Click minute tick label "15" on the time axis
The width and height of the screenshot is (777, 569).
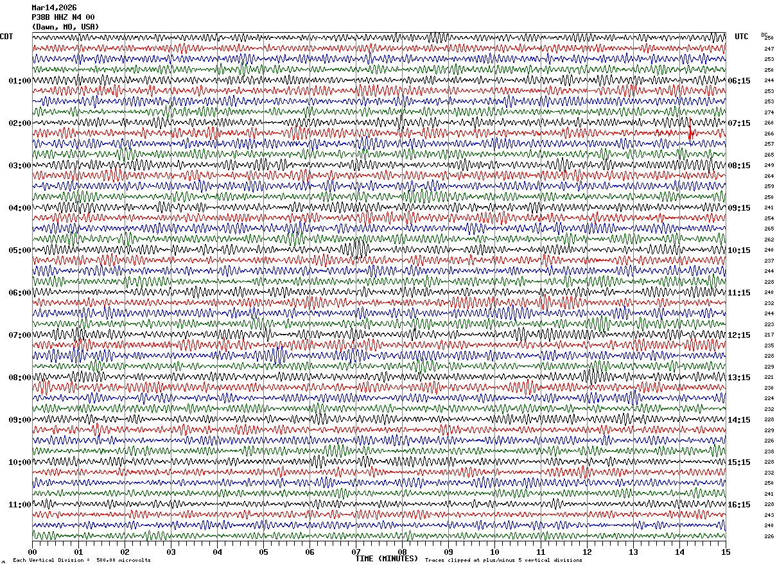(x=726, y=552)
